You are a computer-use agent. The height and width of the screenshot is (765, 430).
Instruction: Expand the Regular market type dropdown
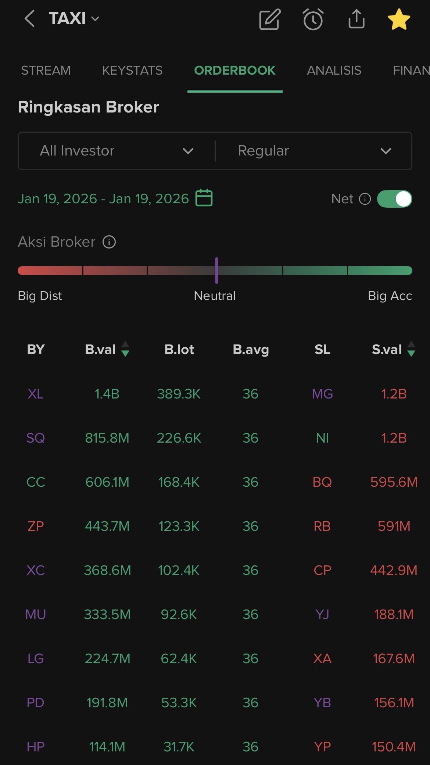click(x=313, y=151)
